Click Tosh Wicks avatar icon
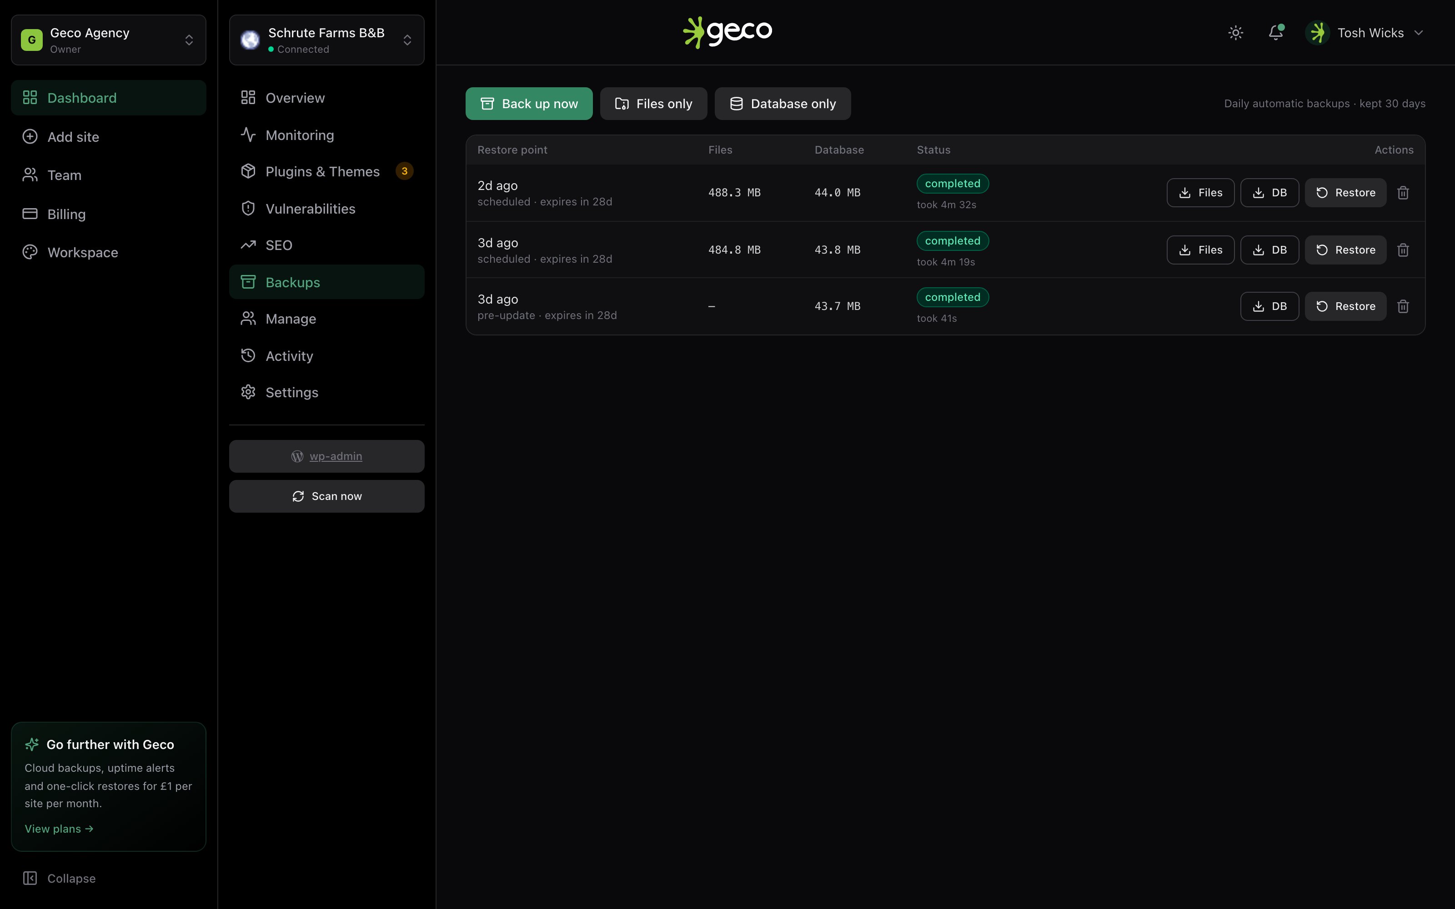Image resolution: width=1455 pixels, height=909 pixels. click(1318, 32)
